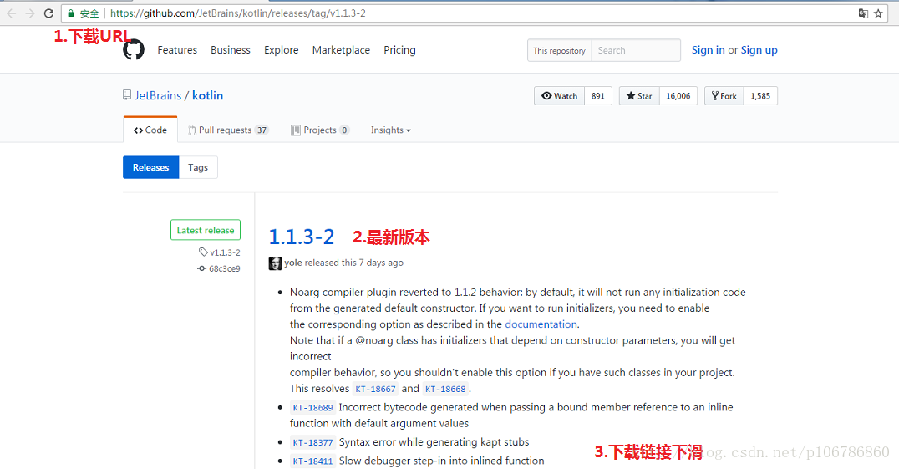Click the Sign up link
The width and height of the screenshot is (899, 469).
pos(759,50)
